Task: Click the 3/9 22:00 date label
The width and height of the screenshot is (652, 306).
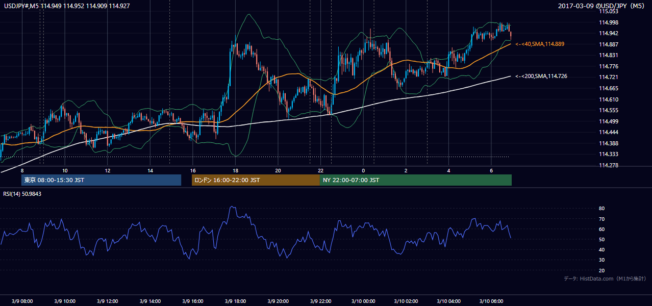Action: pyautogui.click(x=320, y=301)
